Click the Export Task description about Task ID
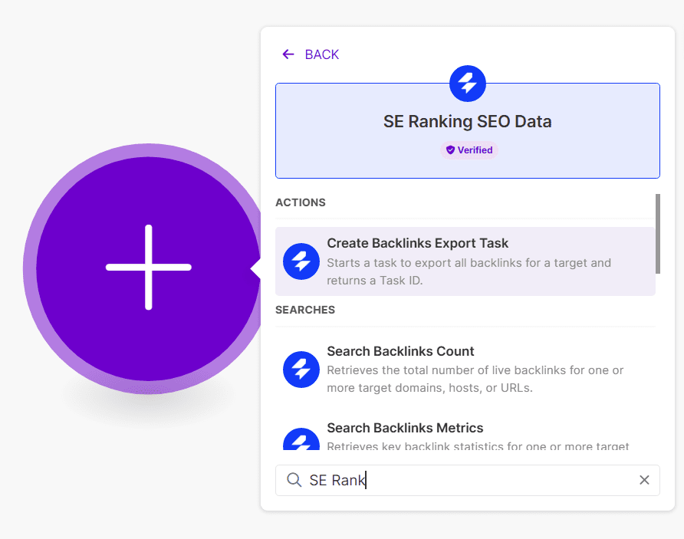 click(x=469, y=271)
